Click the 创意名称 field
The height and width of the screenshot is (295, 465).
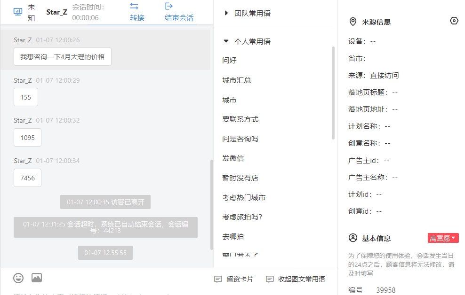pyautogui.click(x=369, y=143)
